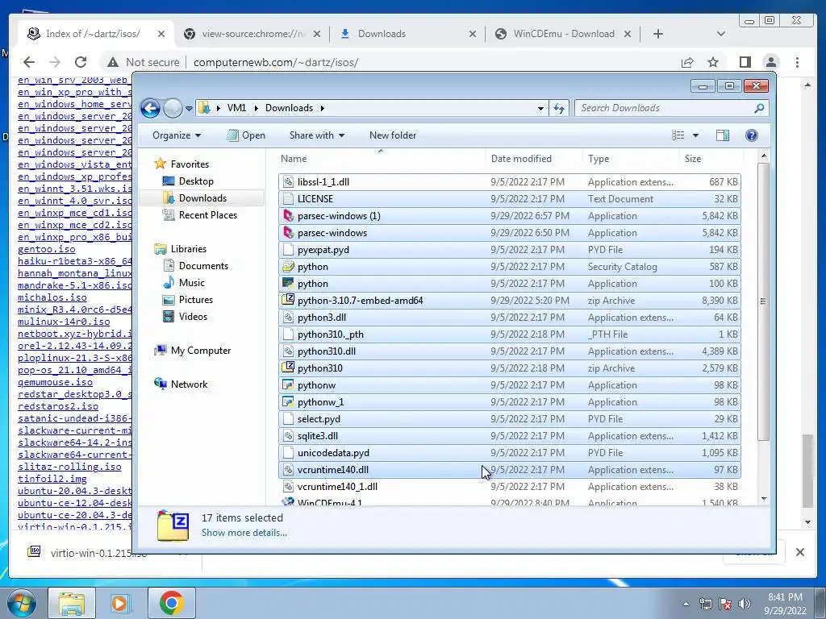The width and height of the screenshot is (826, 619).
Task: Expand the address bar previous locations dropdown
Action: (x=540, y=109)
